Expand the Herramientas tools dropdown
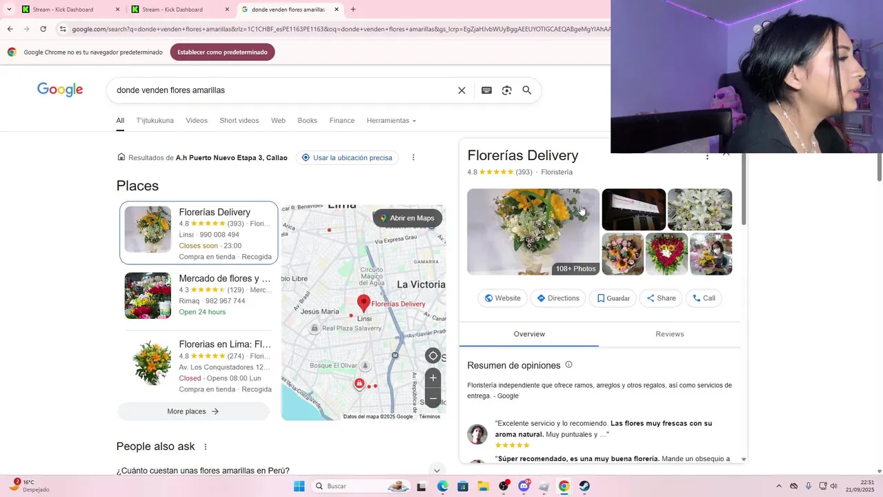The height and width of the screenshot is (497, 883). [x=391, y=120]
